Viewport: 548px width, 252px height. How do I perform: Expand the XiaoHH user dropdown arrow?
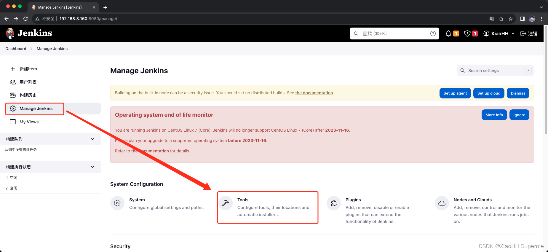[513, 34]
